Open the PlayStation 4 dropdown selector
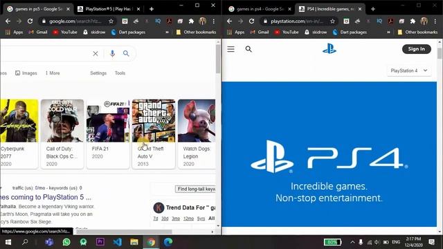The image size is (443, 249). (409, 71)
